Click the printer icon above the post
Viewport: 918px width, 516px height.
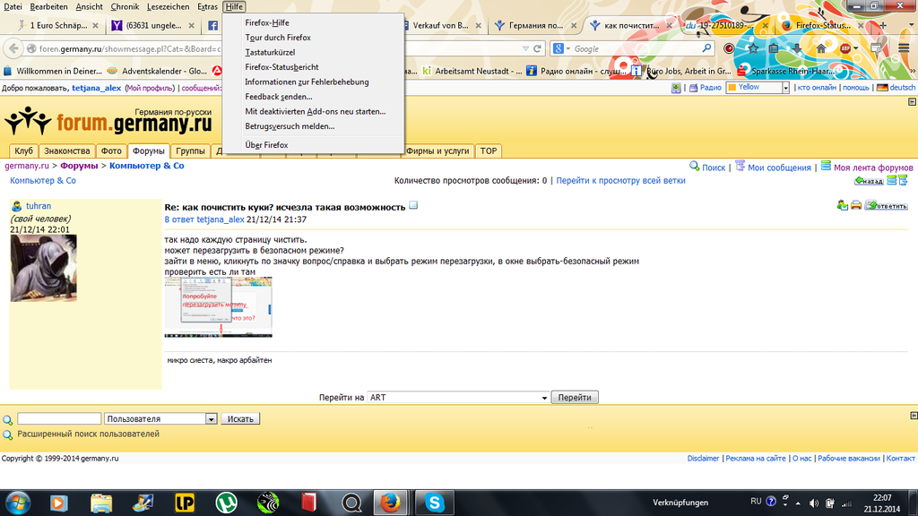pos(856,205)
